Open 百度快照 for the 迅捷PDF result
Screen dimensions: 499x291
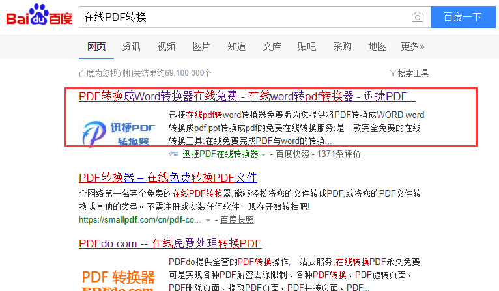pyautogui.click(x=292, y=154)
